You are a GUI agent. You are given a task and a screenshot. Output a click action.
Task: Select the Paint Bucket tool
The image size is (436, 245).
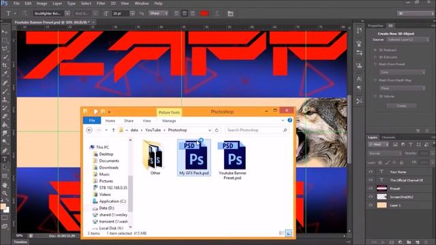(5, 125)
